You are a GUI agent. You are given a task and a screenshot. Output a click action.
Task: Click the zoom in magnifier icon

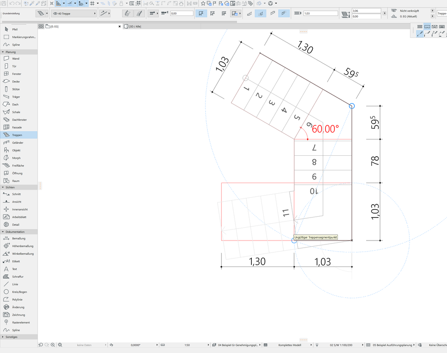click(x=53, y=345)
